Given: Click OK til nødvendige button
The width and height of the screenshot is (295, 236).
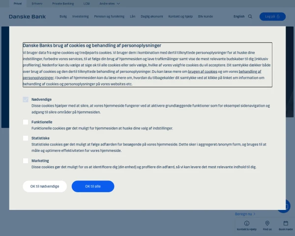Looking at the screenshot, I should 45,186.
